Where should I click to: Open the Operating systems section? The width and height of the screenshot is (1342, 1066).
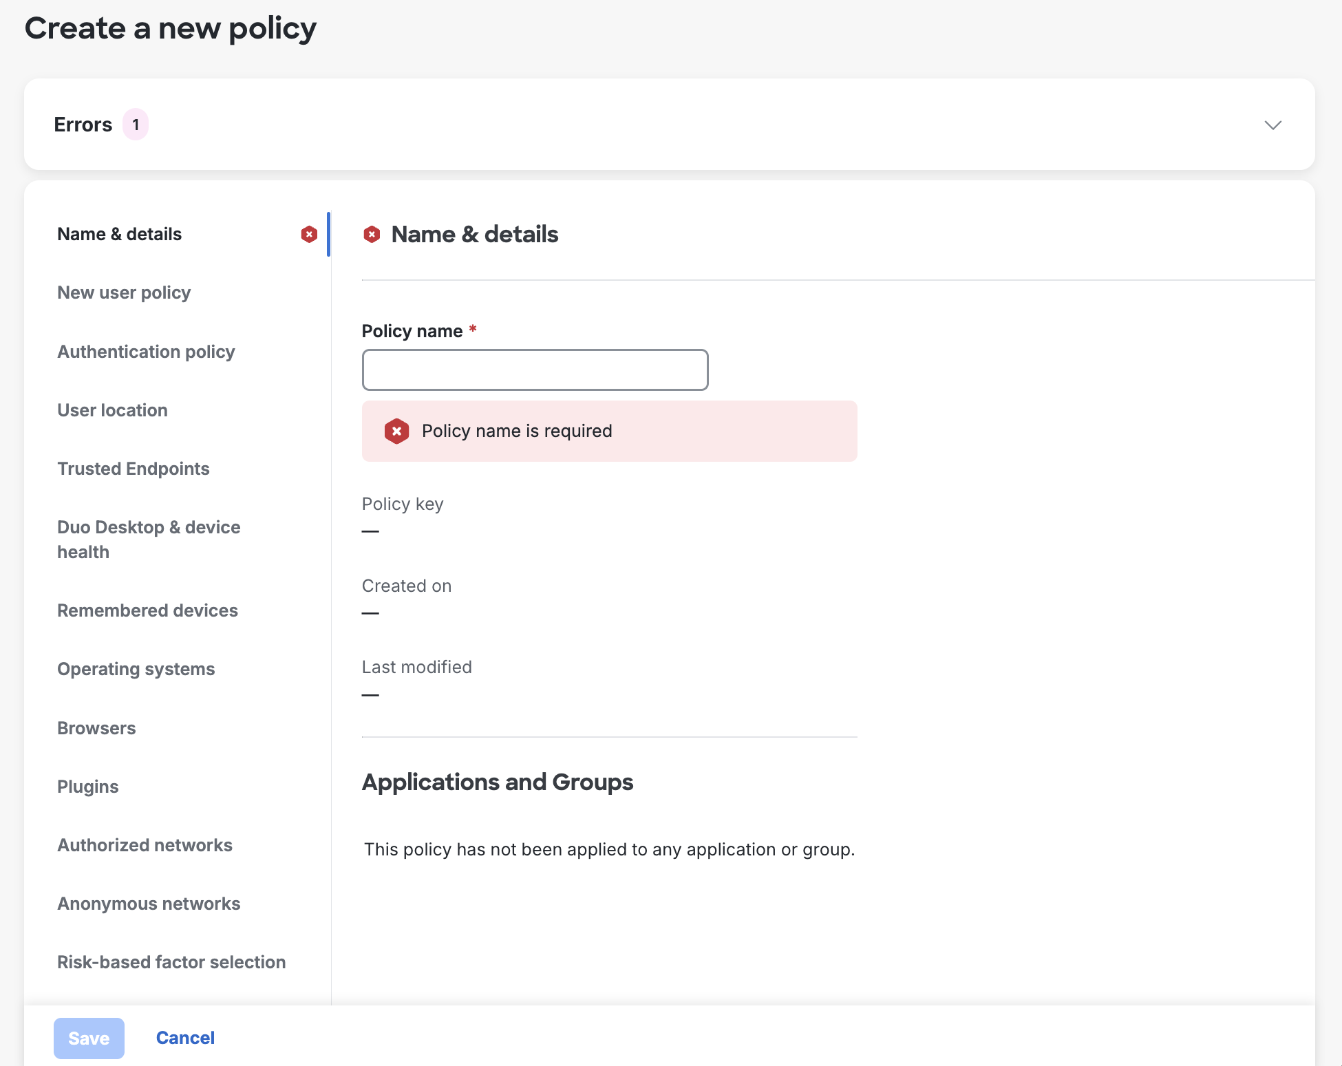click(x=136, y=669)
